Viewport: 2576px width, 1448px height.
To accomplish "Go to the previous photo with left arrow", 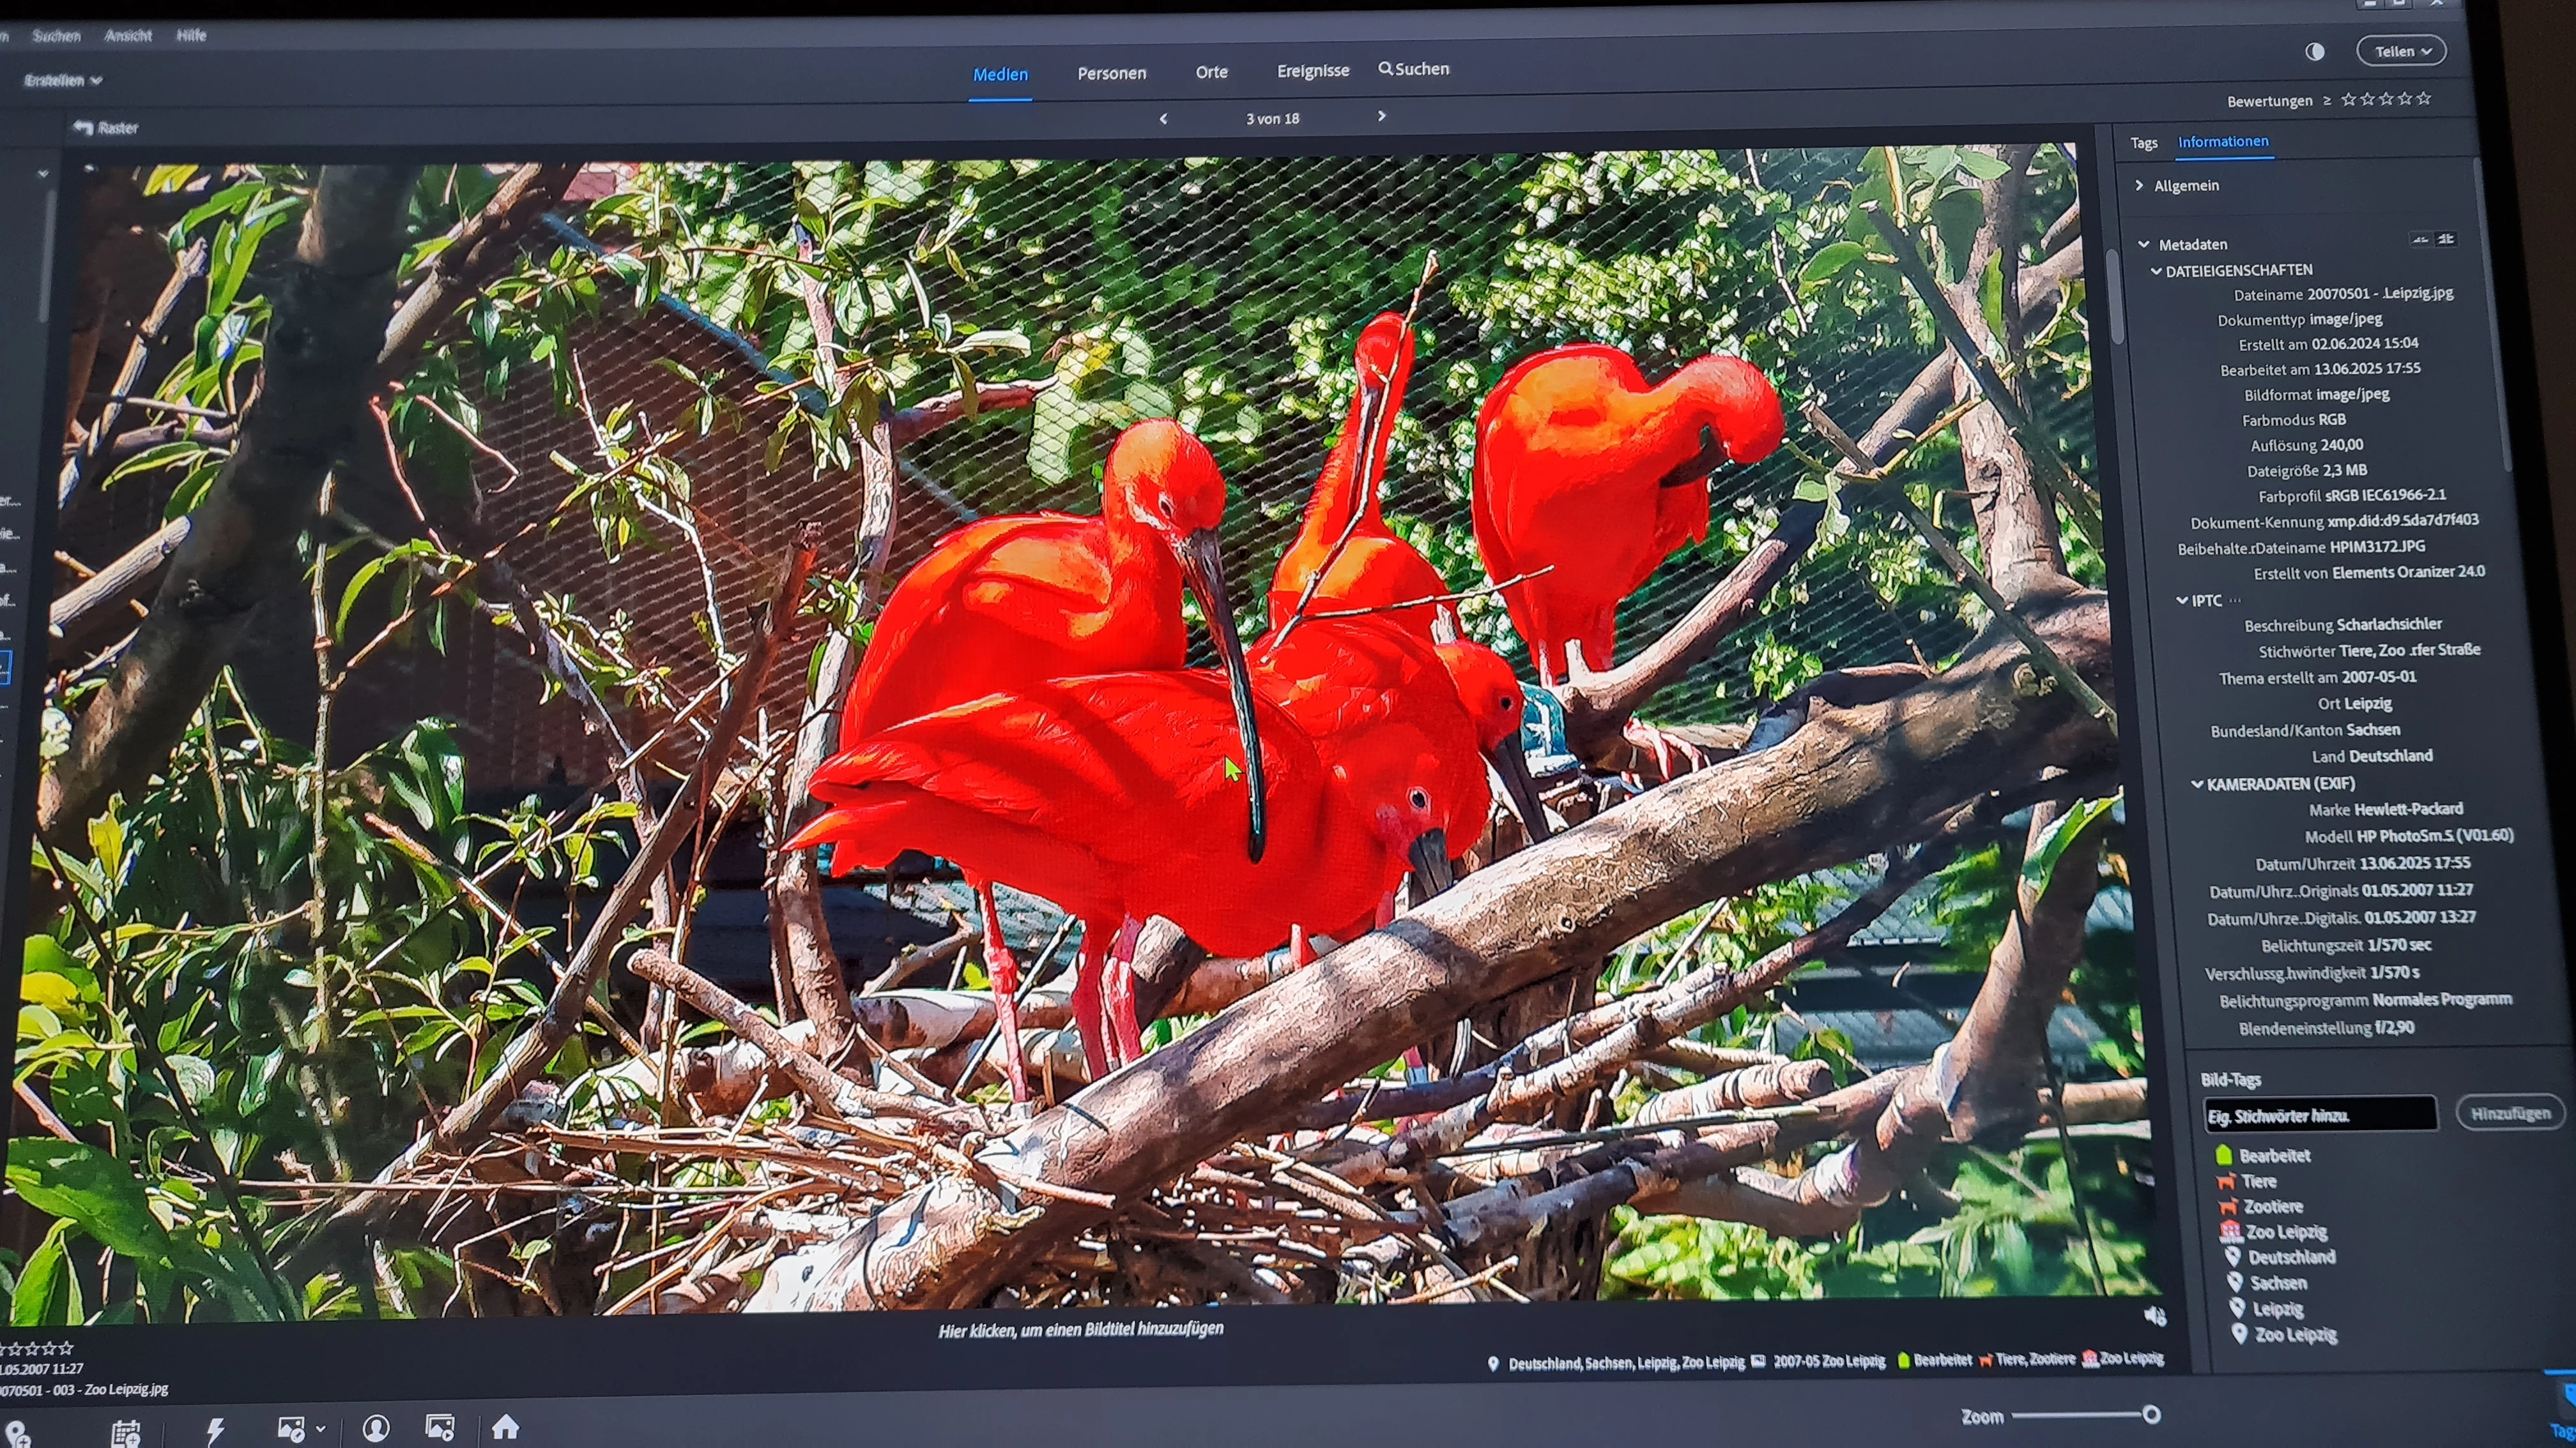I will [x=1163, y=119].
